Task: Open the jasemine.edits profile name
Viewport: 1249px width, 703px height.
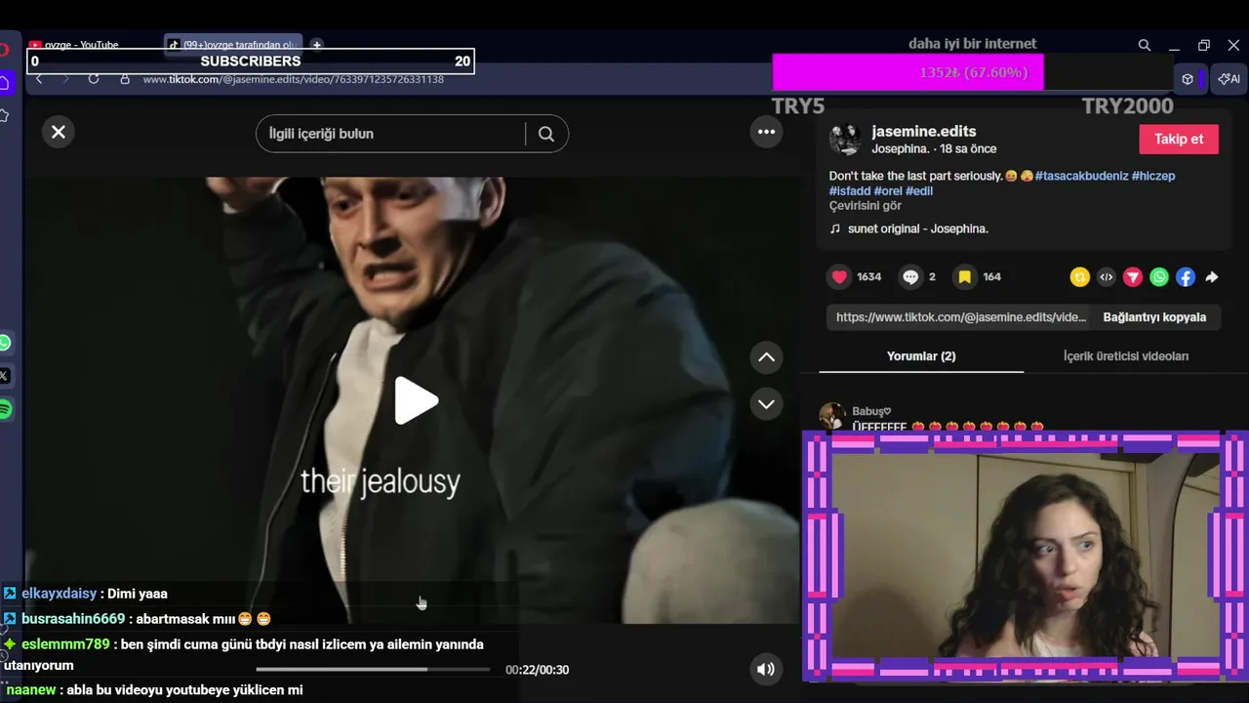Action: tap(923, 131)
